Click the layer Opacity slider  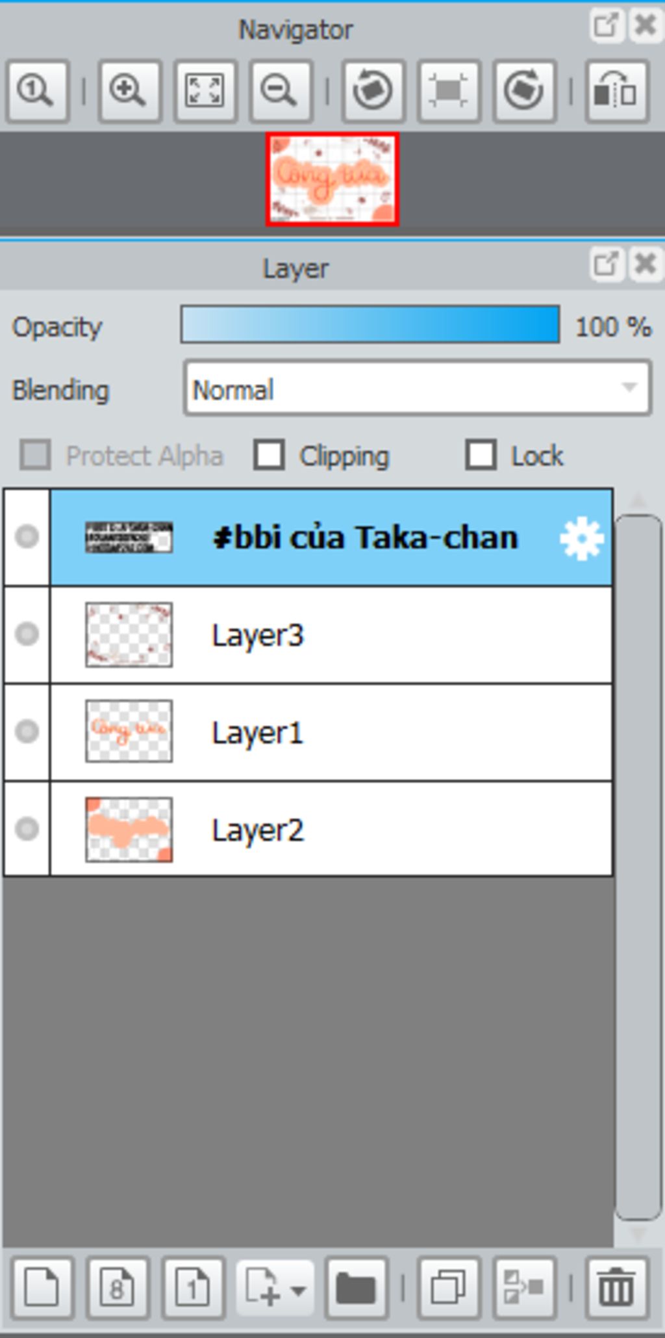370,324
